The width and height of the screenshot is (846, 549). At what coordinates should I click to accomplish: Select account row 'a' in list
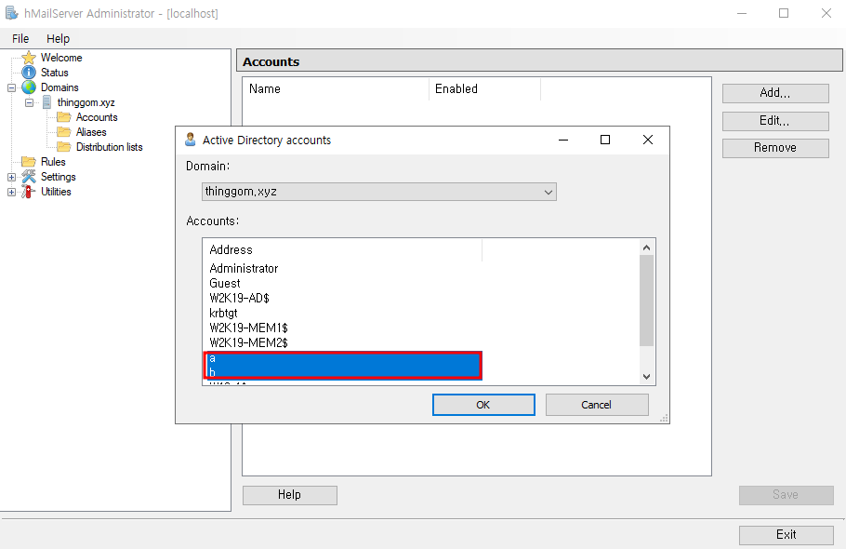tap(343, 358)
